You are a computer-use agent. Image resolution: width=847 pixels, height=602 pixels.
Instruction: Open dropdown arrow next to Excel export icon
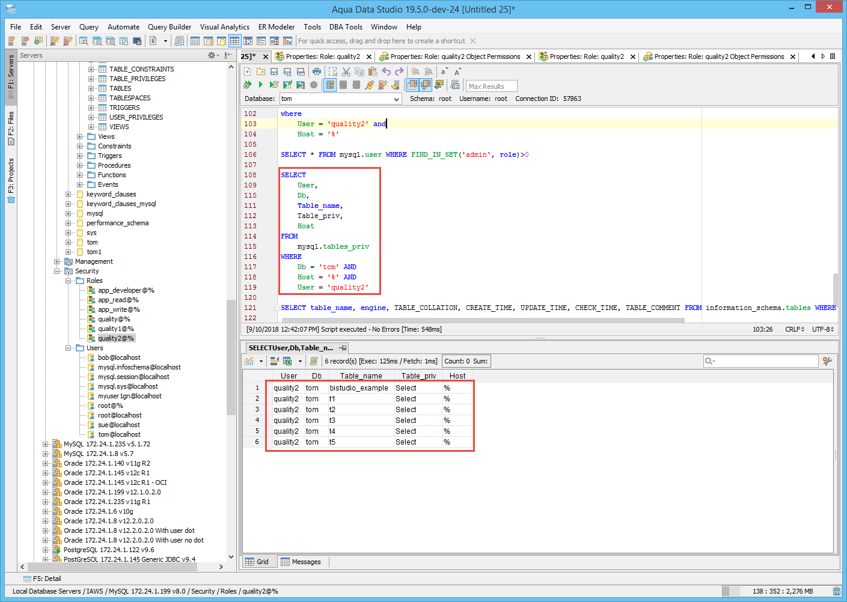click(x=300, y=361)
